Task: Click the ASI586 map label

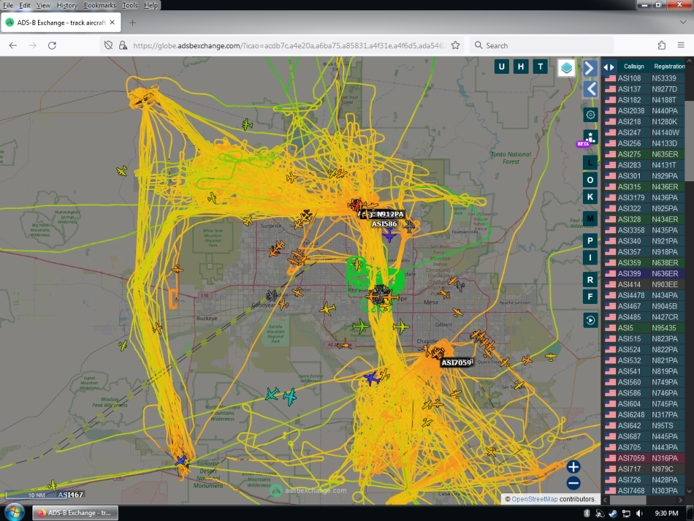Action: [384, 224]
